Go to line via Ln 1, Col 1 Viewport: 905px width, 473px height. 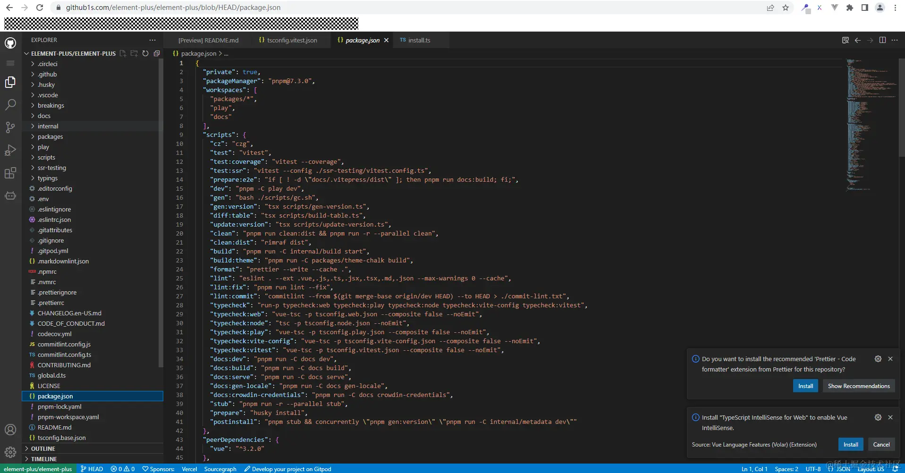[754, 469]
